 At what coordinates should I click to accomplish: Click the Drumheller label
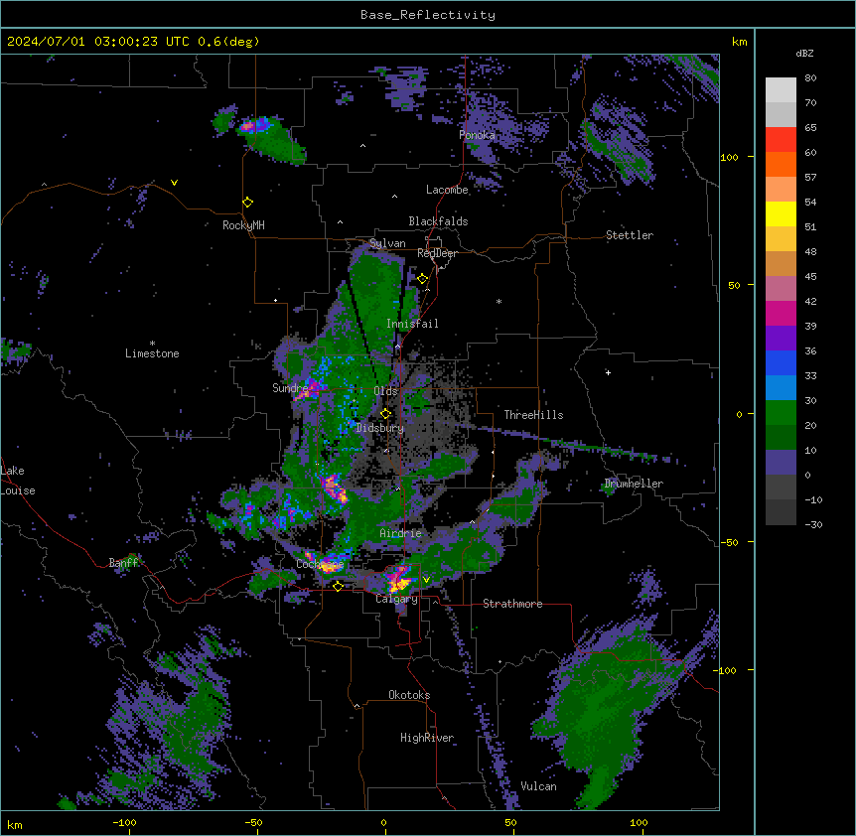click(634, 484)
